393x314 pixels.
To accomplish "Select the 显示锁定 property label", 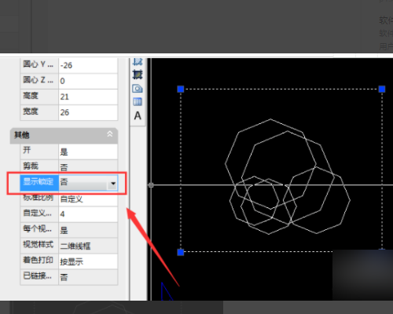I will [x=39, y=182].
